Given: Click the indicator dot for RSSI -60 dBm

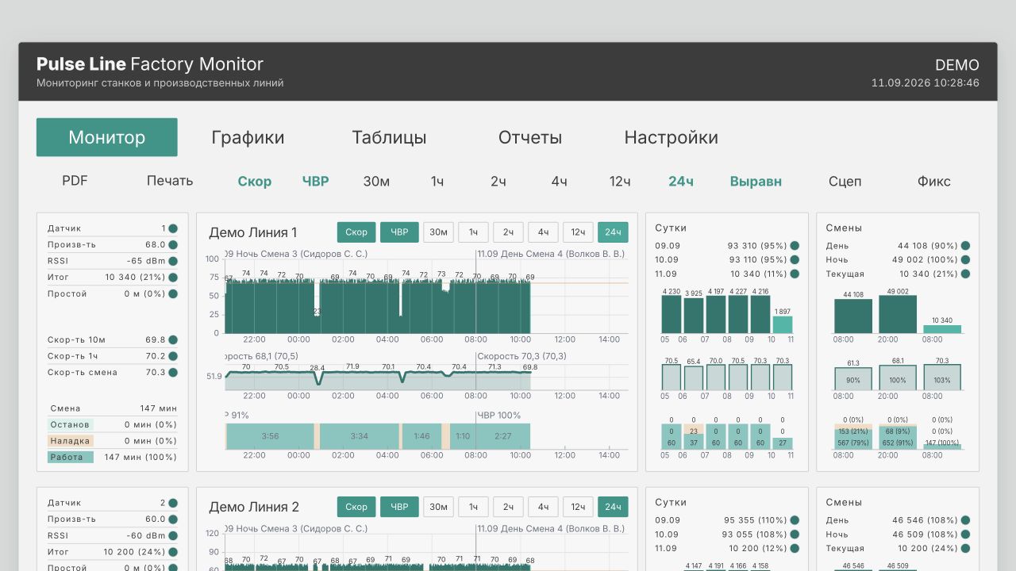Looking at the screenshot, I should click(x=173, y=535).
